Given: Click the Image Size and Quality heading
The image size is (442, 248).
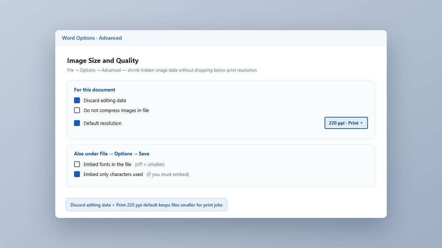Looking at the screenshot, I should [103, 61].
